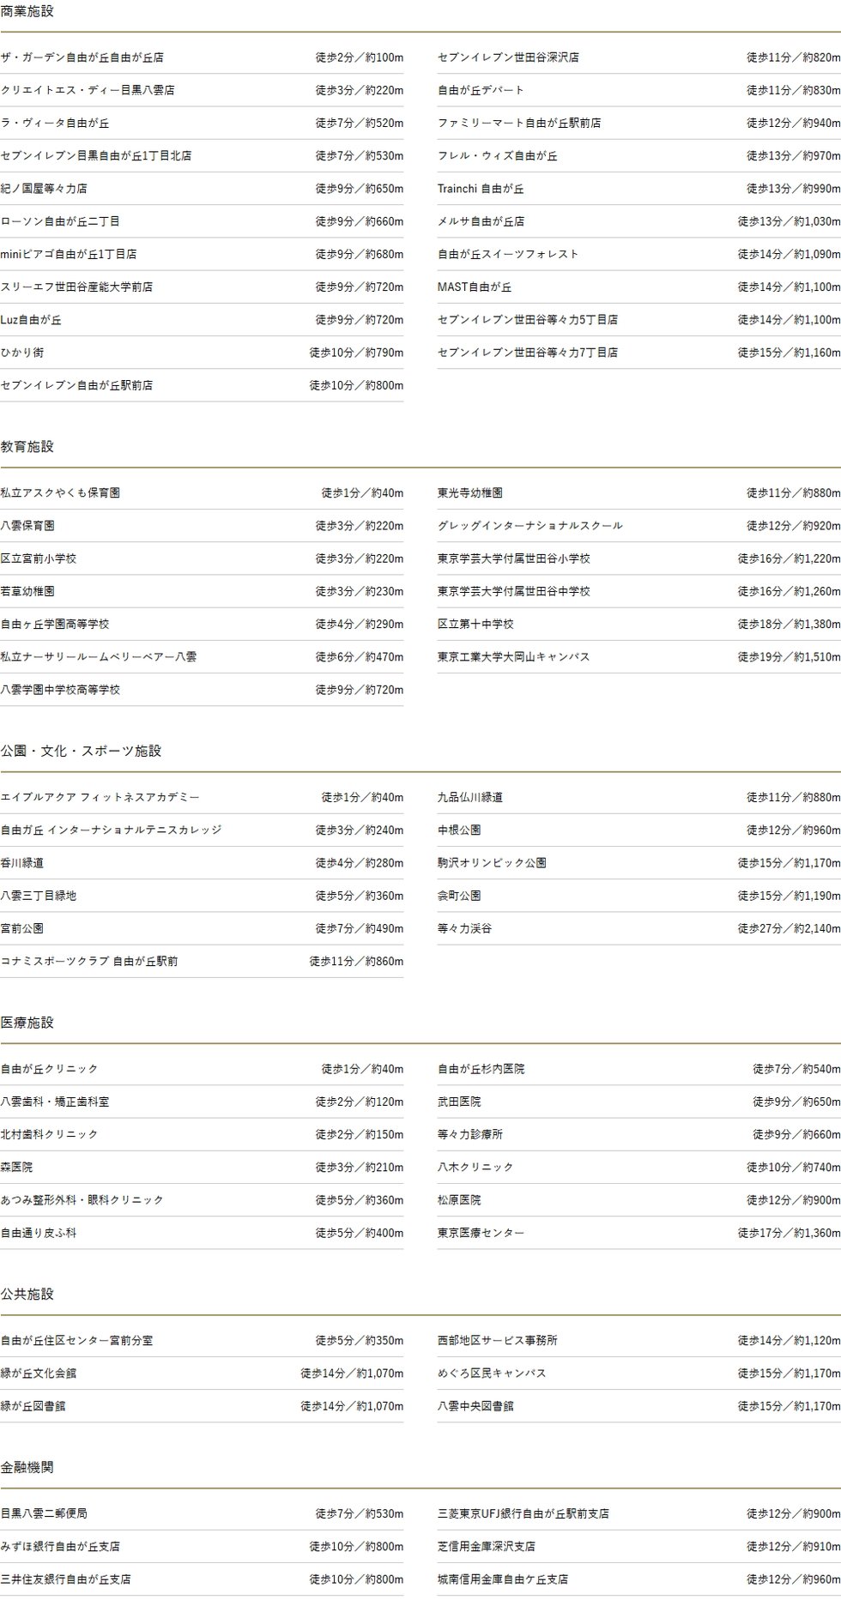This screenshot has width=841, height=1606.
Task: Select 八雲中央図書館 row
Action: pos(639,1406)
